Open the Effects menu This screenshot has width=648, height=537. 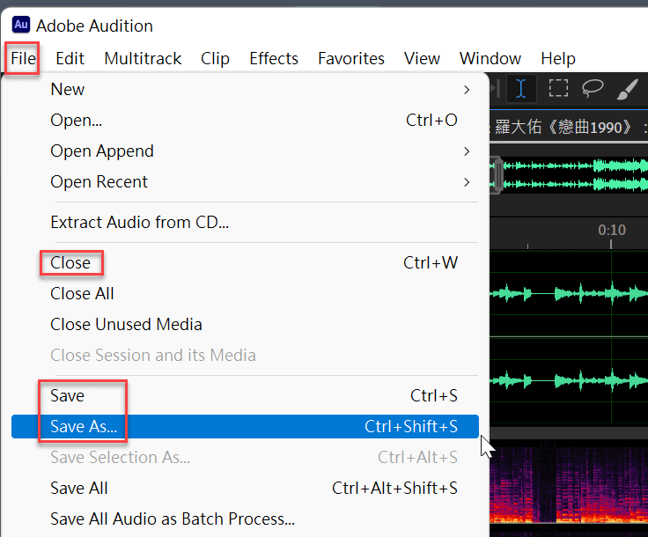(x=274, y=58)
